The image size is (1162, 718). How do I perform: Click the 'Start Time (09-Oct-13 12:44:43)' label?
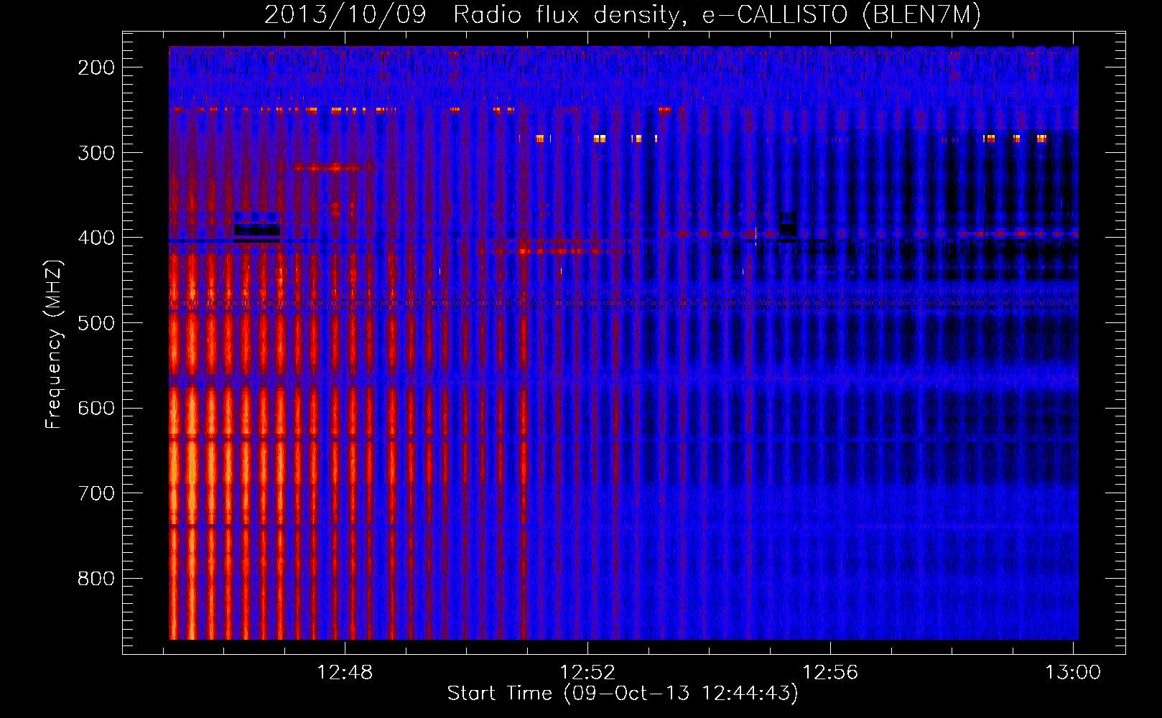(623, 693)
